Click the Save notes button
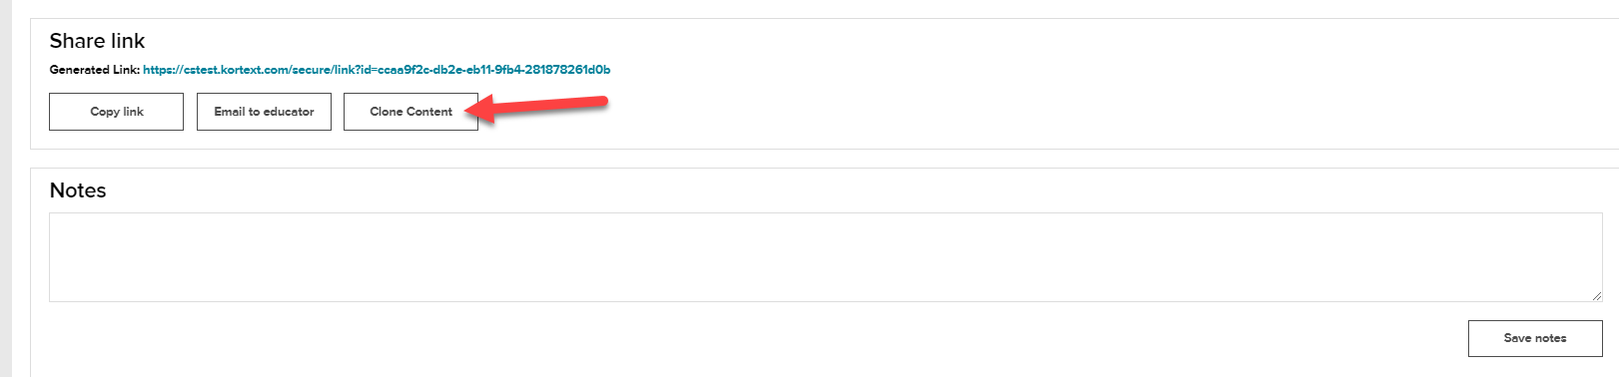 click(x=1535, y=338)
